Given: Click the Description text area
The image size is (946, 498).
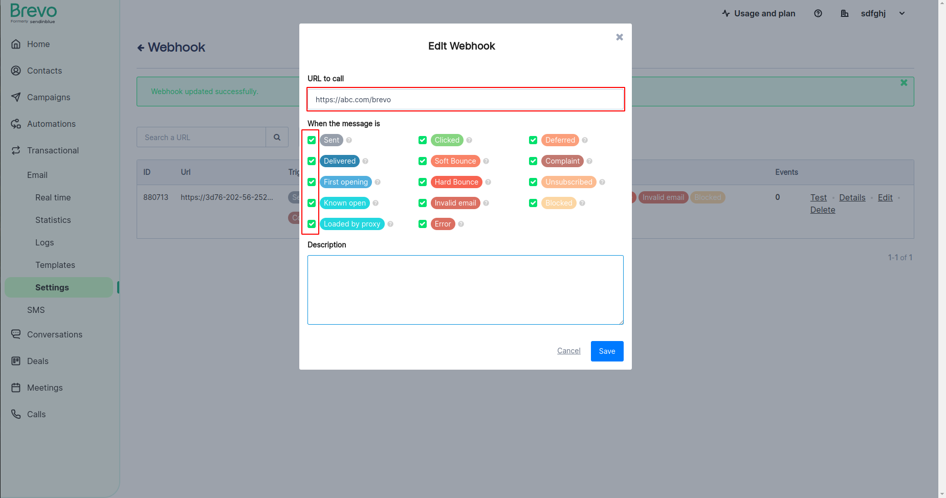Looking at the screenshot, I should [466, 290].
